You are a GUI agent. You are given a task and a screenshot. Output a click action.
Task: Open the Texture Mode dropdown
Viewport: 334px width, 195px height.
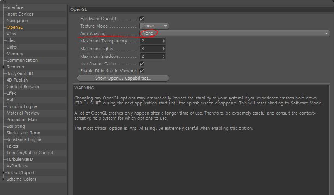154,26
